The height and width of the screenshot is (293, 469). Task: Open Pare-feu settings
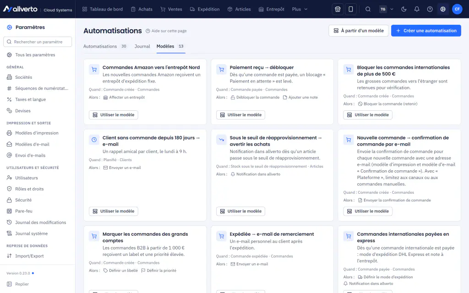click(x=24, y=211)
